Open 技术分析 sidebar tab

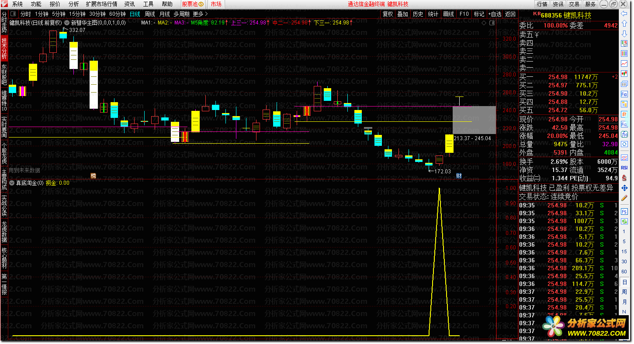click(4, 48)
